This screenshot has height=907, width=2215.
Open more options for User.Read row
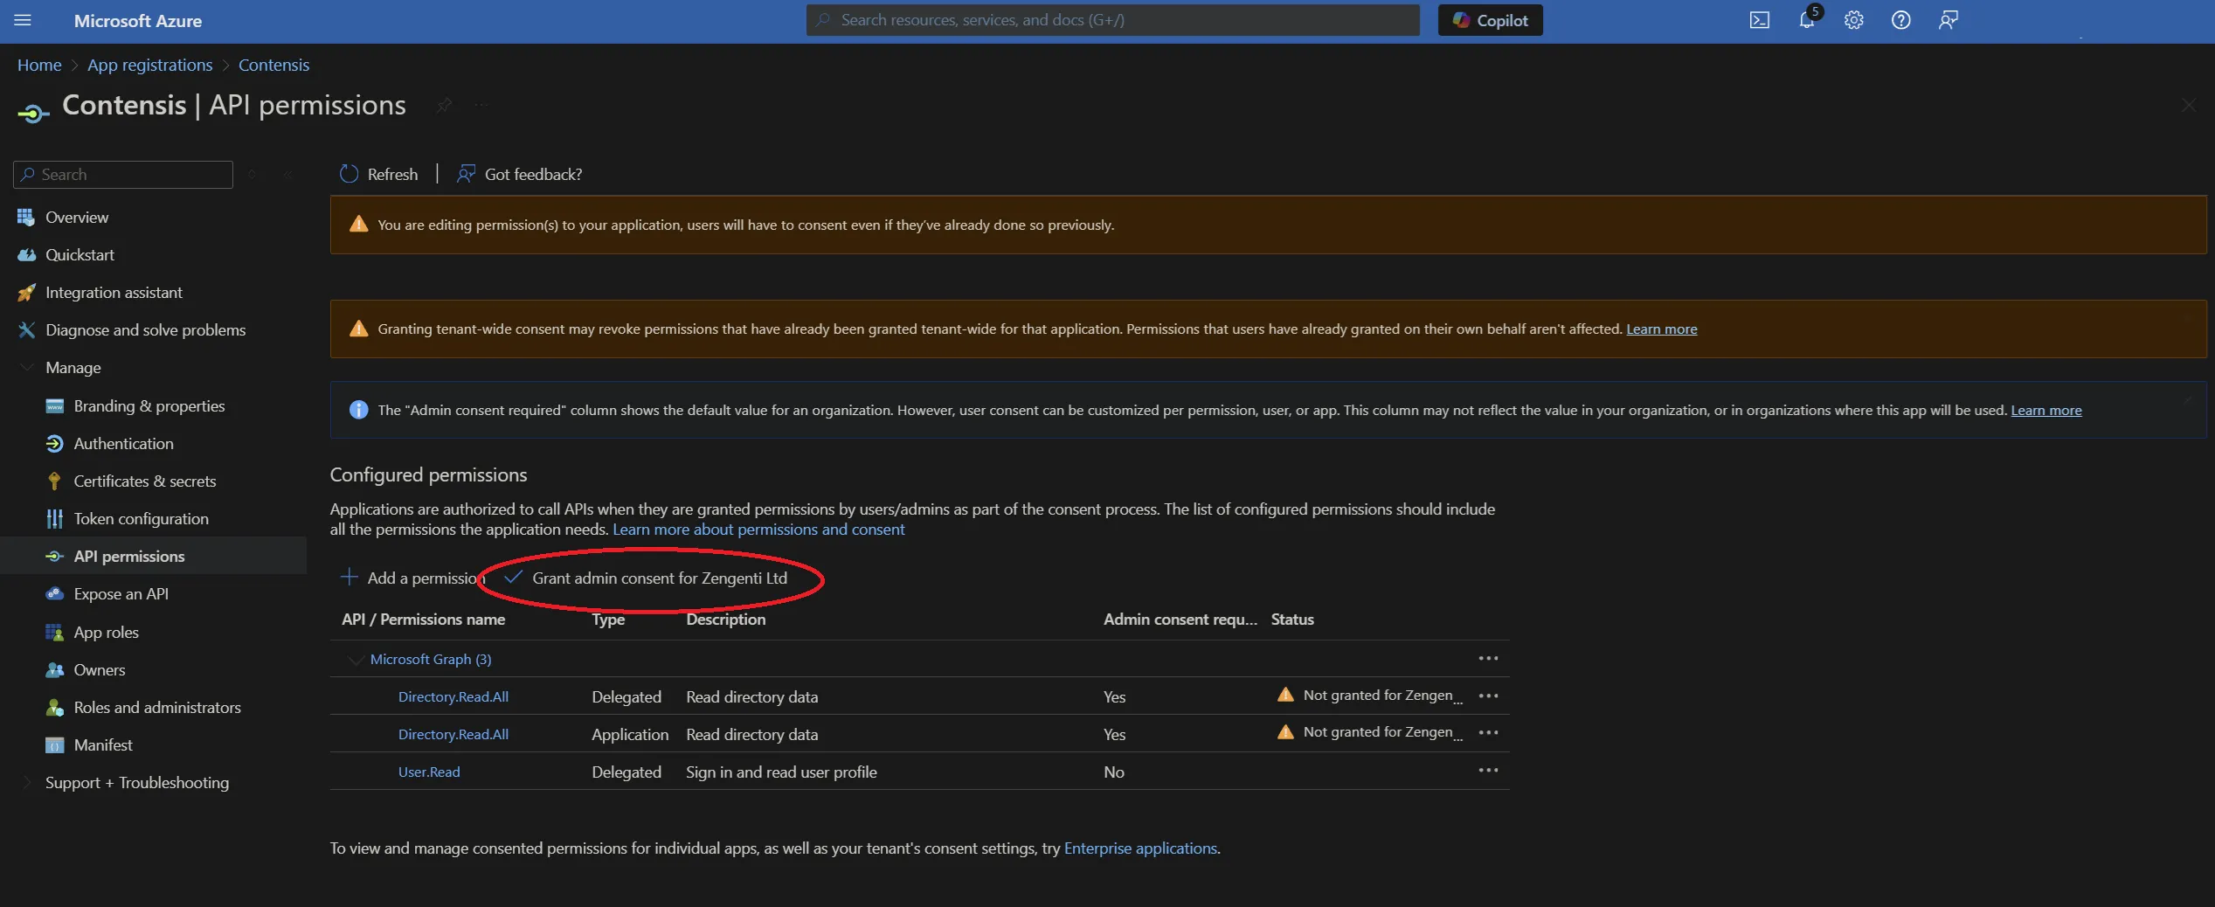coord(1488,770)
